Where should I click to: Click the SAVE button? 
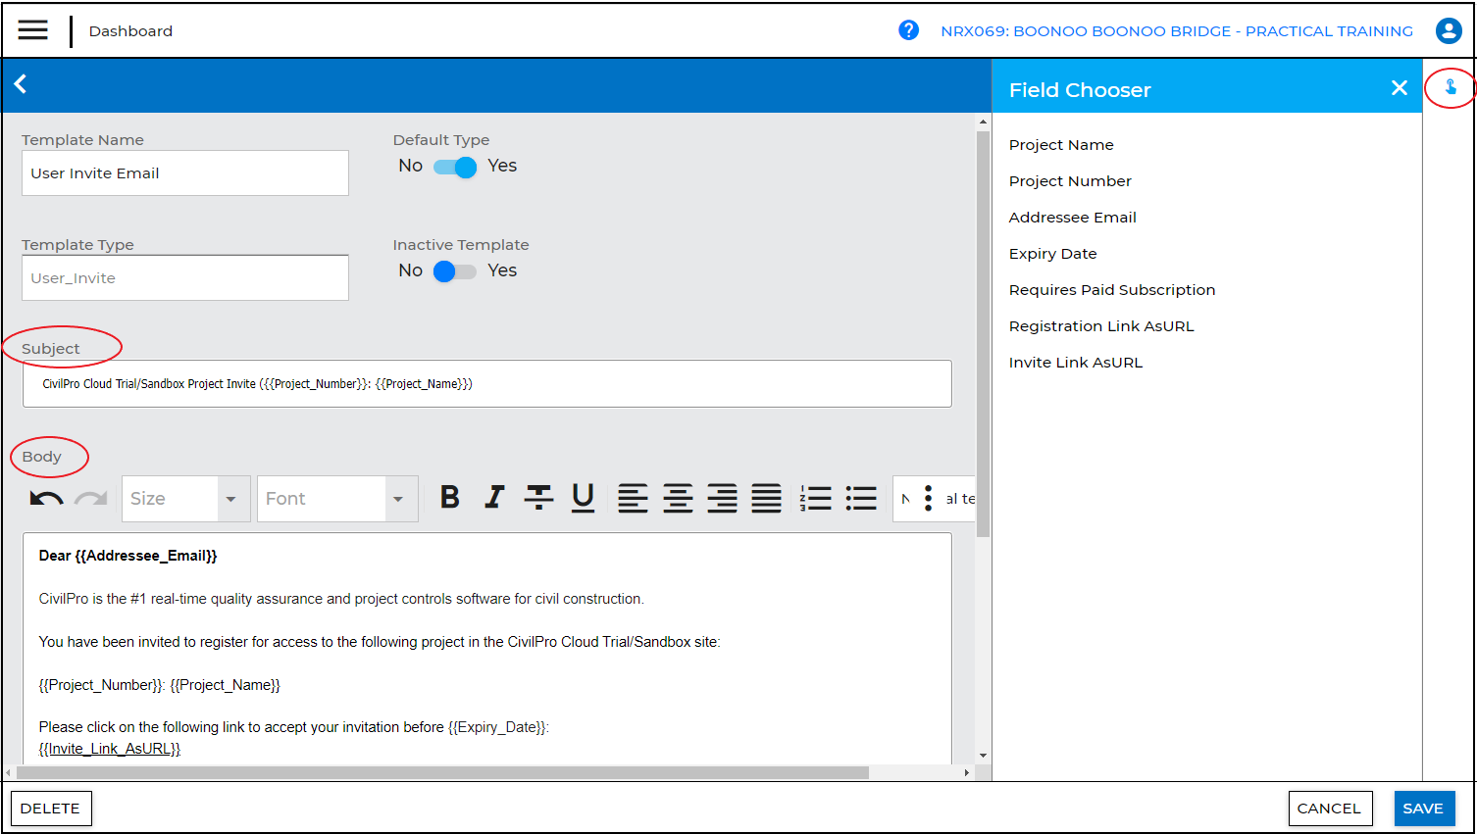coord(1423,809)
